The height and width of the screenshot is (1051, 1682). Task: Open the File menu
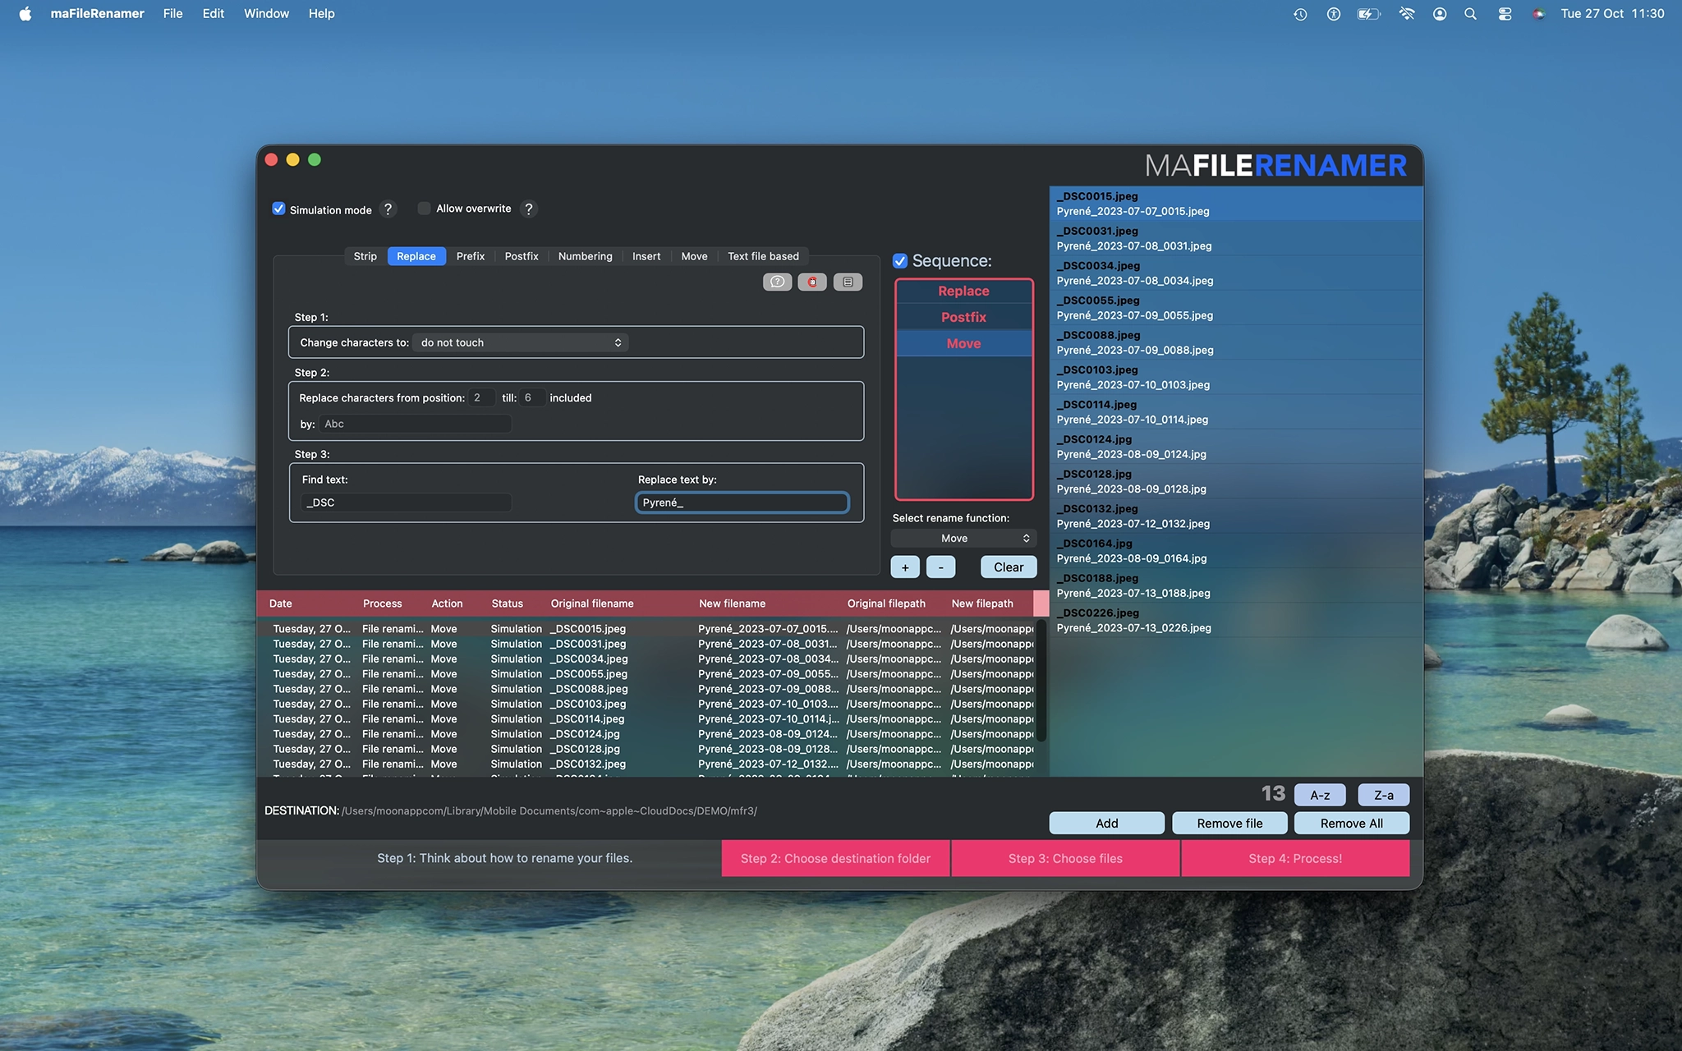tap(172, 14)
